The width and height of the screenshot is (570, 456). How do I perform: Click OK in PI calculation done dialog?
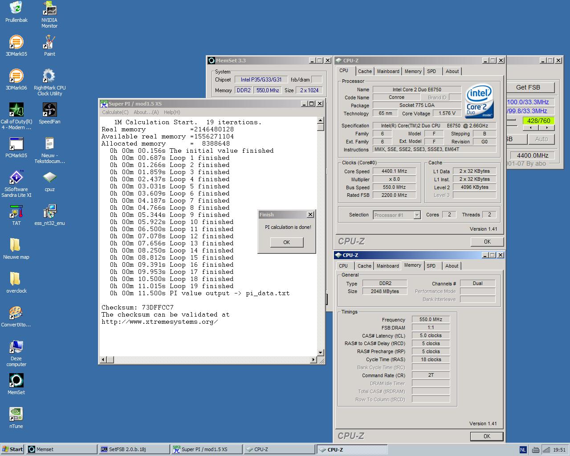coord(287,242)
